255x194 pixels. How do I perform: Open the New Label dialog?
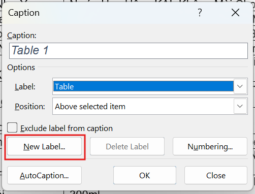coord(44,146)
